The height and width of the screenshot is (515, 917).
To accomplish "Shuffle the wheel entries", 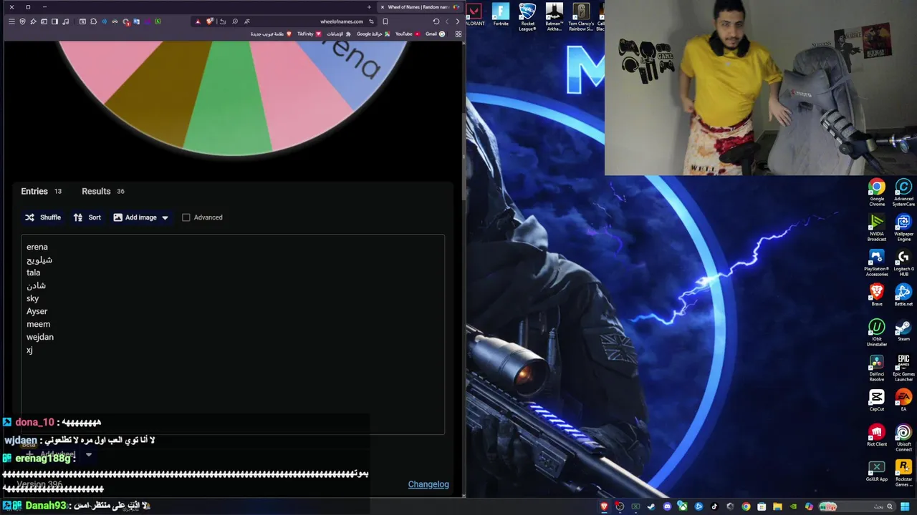I will 43,217.
